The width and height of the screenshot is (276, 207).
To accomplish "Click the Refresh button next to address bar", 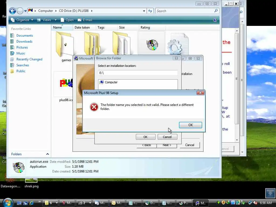I will click(150, 11).
